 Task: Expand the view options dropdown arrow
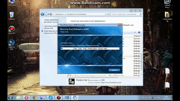(135, 33)
